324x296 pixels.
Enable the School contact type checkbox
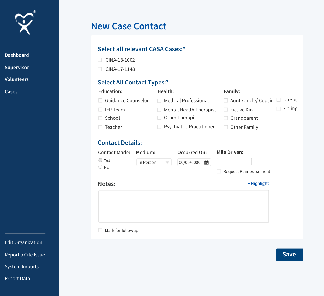click(x=100, y=118)
